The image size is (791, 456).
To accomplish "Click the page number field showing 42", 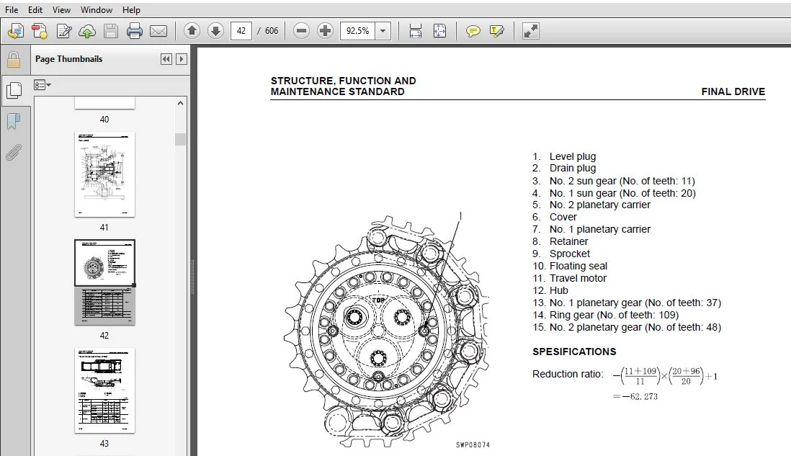I will pos(241,31).
